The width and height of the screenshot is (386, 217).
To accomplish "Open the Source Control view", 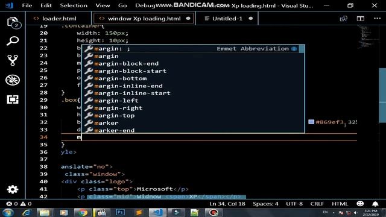I will 13,60.
